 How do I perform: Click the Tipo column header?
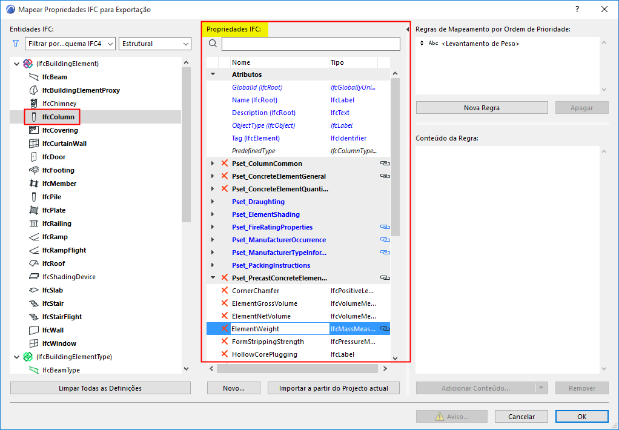pyautogui.click(x=353, y=62)
